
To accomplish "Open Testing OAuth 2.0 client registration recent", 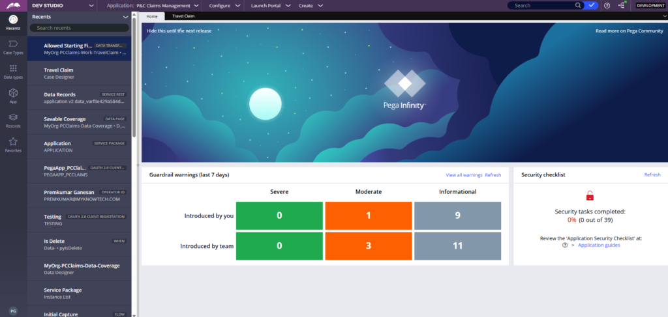I will pyautogui.click(x=79, y=220).
